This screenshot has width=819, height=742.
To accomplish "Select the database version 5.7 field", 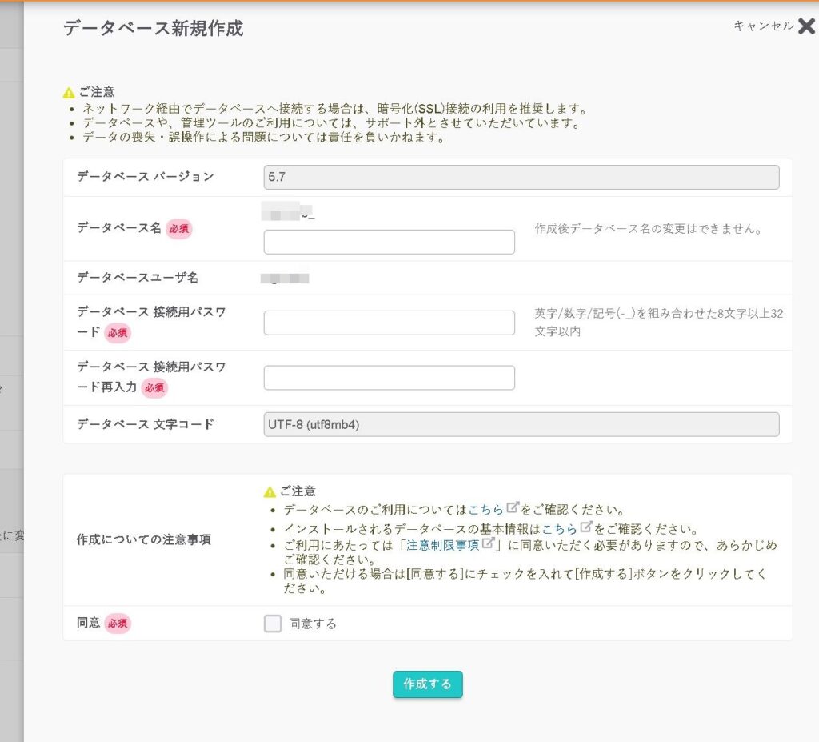I will coord(521,177).
